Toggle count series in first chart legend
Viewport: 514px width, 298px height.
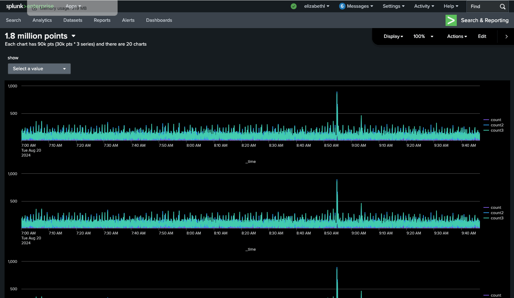click(496, 120)
